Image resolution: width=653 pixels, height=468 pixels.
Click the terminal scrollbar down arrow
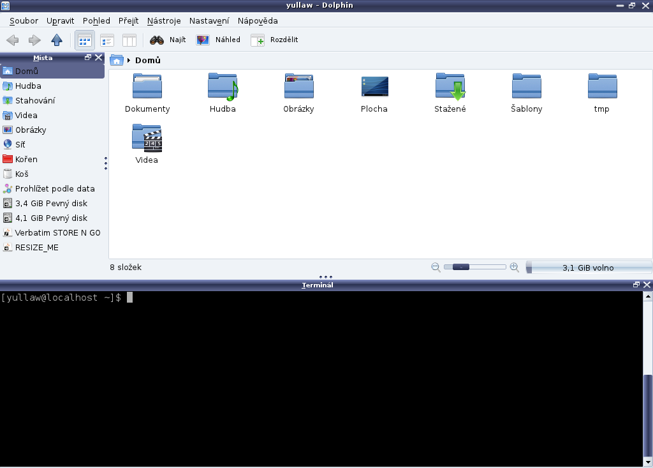click(x=648, y=462)
